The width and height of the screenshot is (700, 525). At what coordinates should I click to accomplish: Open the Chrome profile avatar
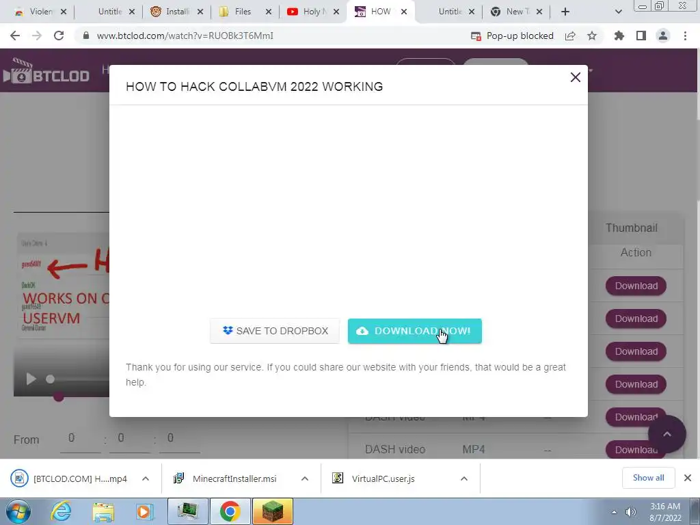663,36
